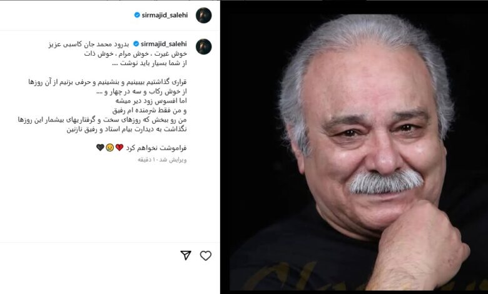
Task: Select the line 'اما افسوس زود دیر میشه'
Action: coord(151,101)
